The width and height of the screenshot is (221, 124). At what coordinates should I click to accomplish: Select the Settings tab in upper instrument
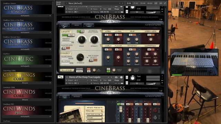coord(89,25)
